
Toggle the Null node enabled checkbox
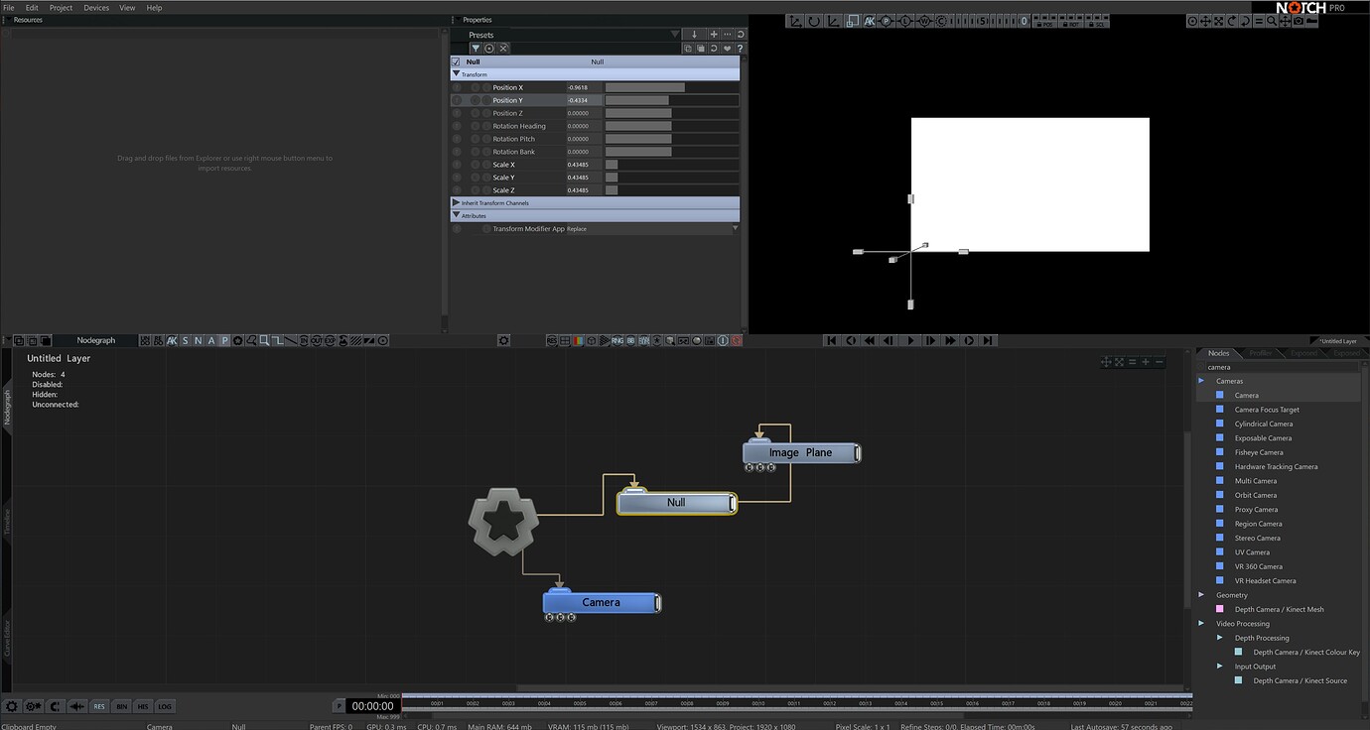(x=456, y=61)
